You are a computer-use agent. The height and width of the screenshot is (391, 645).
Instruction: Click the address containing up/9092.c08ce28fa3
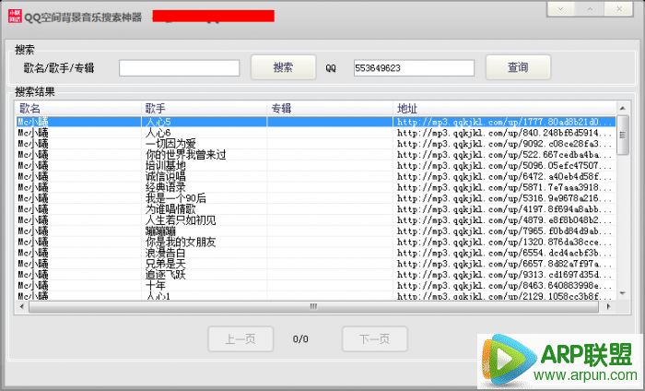(x=504, y=144)
